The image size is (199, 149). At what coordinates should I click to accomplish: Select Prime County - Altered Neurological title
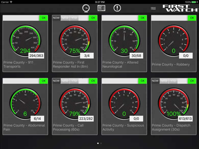click(120, 64)
